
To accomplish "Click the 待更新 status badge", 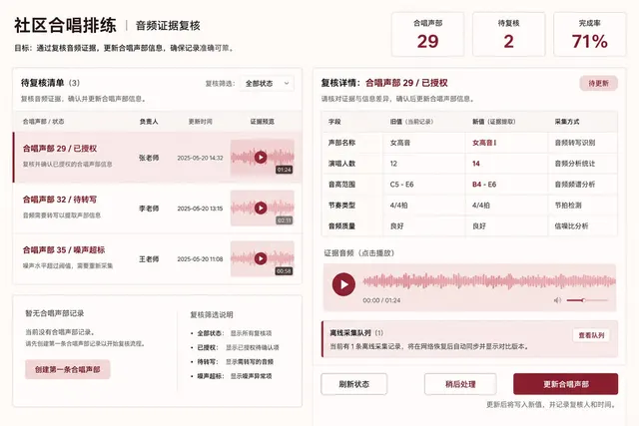I will 598,83.
